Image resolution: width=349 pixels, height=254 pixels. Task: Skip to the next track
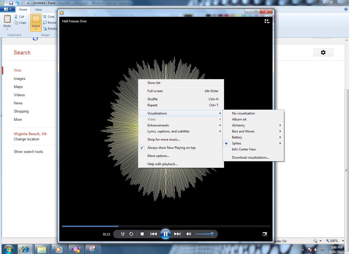tap(177, 234)
